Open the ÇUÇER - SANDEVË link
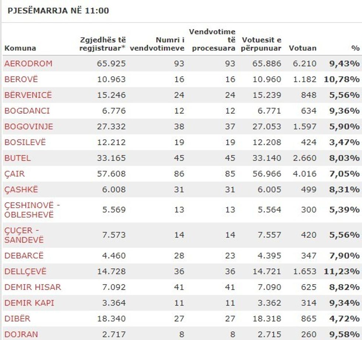Image resolution: width=362 pixels, height=340 pixels. tap(24, 235)
